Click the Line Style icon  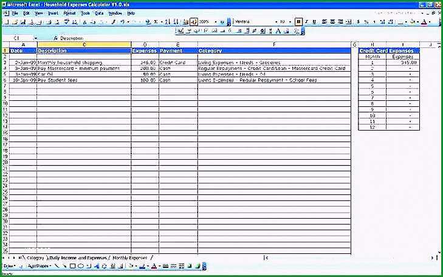(x=165, y=266)
